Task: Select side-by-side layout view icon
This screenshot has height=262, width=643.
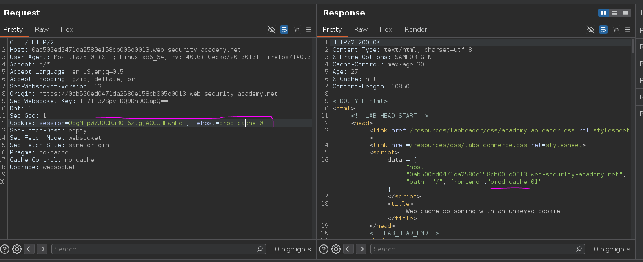Action: point(603,13)
